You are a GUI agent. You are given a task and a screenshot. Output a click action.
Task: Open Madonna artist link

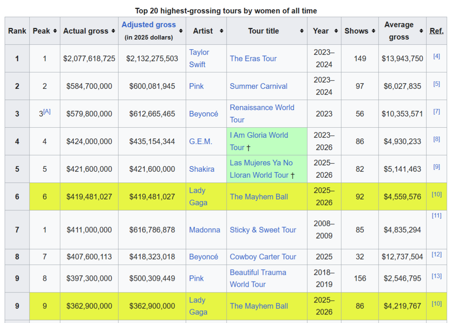pyautogui.click(x=205, y=230)
